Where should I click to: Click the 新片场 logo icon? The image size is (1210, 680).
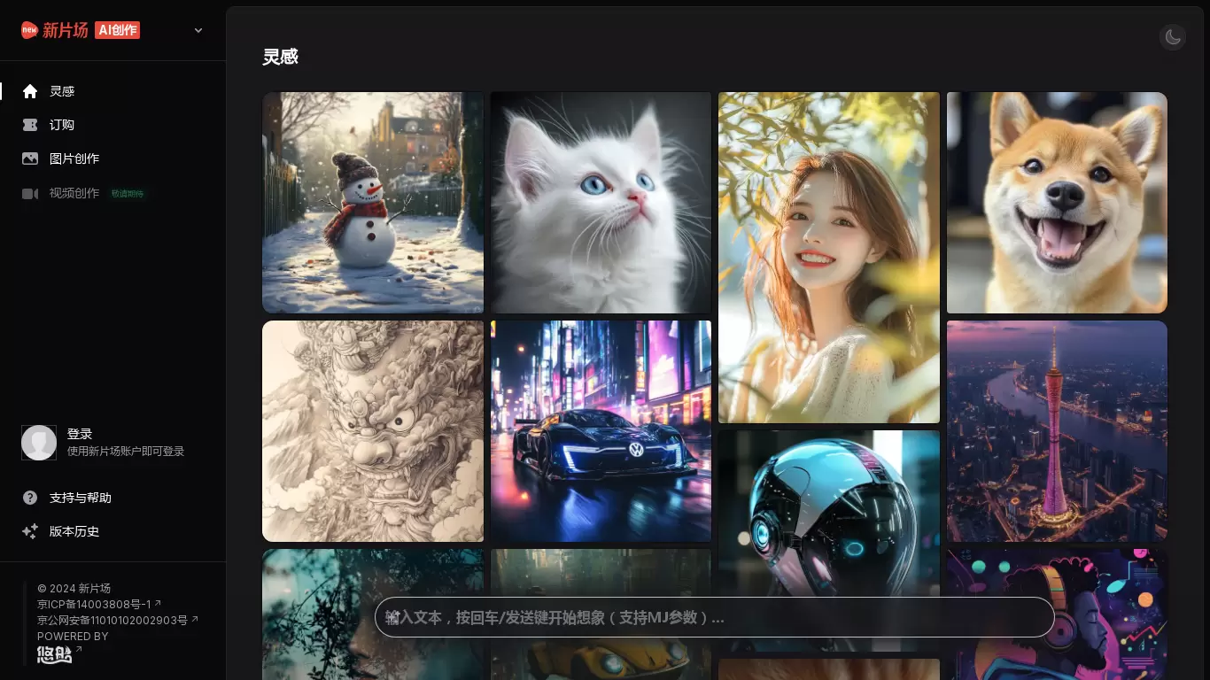coord(30,30)
